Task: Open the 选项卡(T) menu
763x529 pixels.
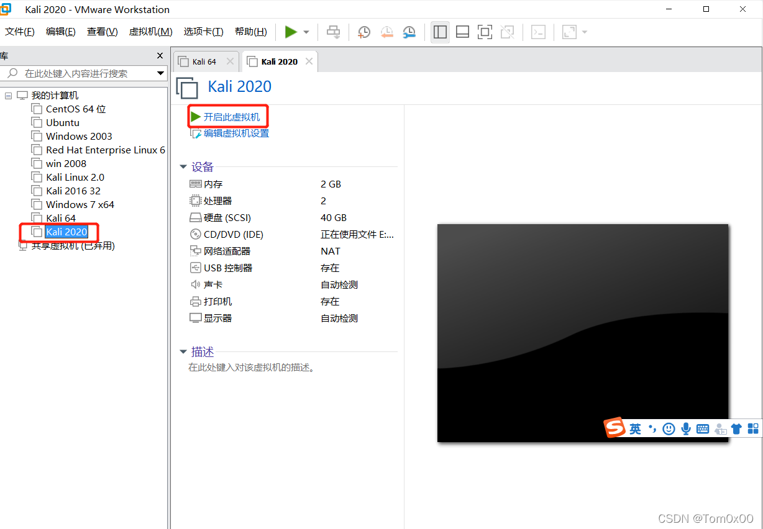Action: [x=204, y=32]
